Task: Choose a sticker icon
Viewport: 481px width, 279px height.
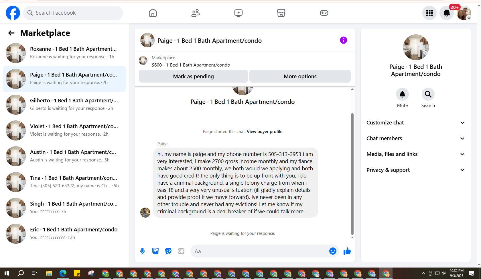Action: point(168,251)
